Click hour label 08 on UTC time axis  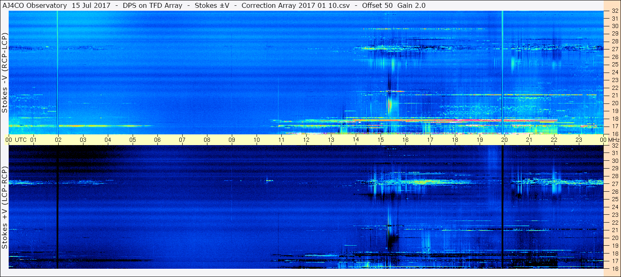[x=207, y=140]
